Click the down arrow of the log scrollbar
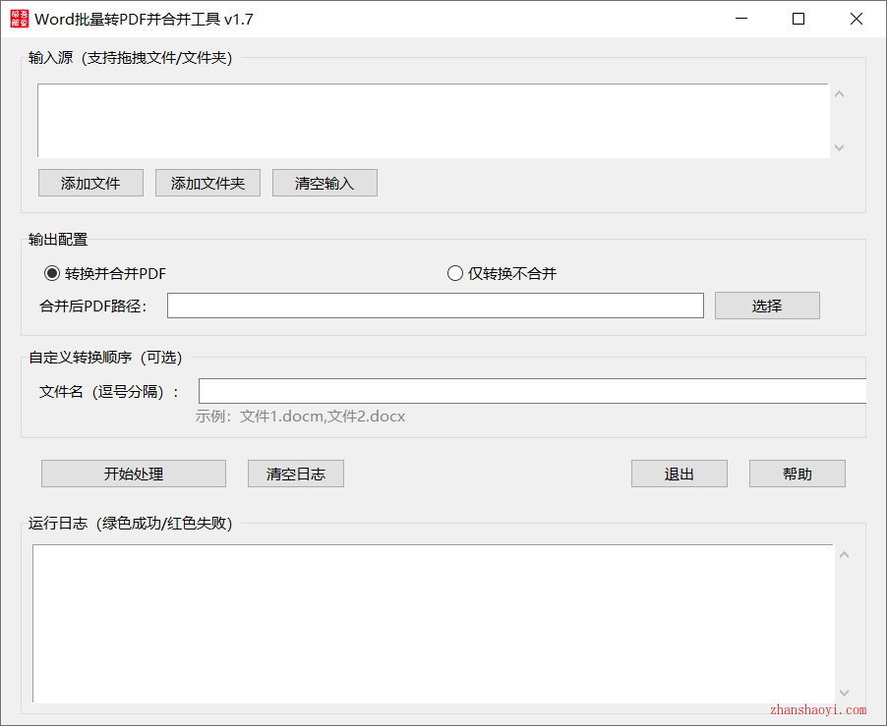The height and width of the screenshot is (726, 887). coord(844,693)
